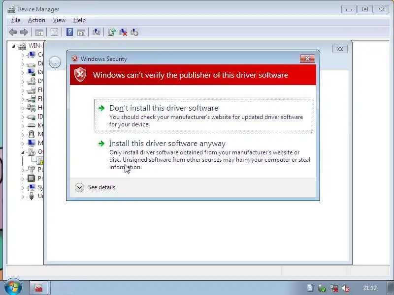
Task: Click the red toolbox taskbar button
Action: (x=39, y=288)
